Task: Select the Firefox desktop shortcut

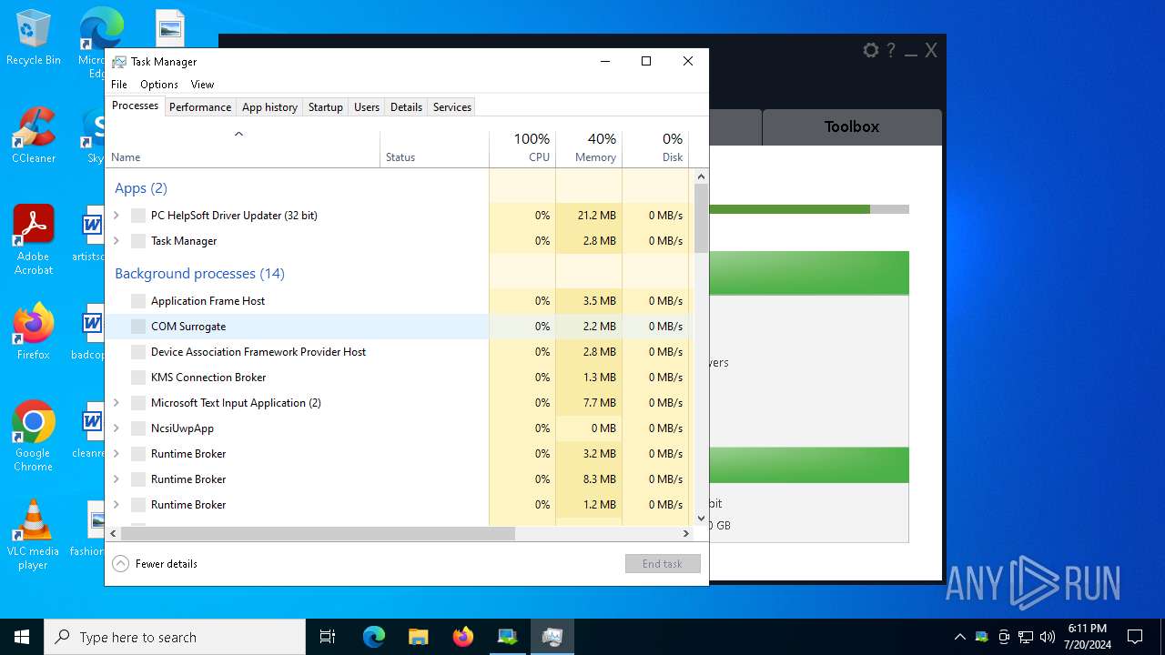Action: pyautogui.click(x=34, y=331)
